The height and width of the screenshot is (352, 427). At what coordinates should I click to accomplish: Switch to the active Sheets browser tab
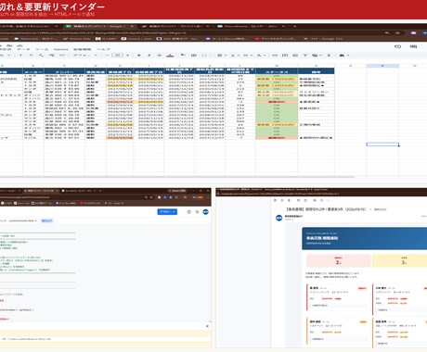click(x=99, y=27)
